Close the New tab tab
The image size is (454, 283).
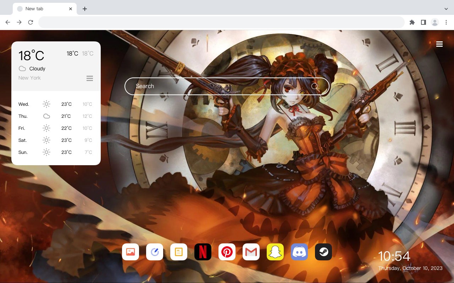(x=71, y=9)
